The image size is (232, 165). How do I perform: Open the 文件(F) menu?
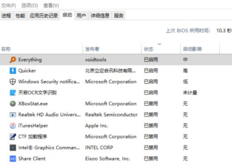(8, 5)
